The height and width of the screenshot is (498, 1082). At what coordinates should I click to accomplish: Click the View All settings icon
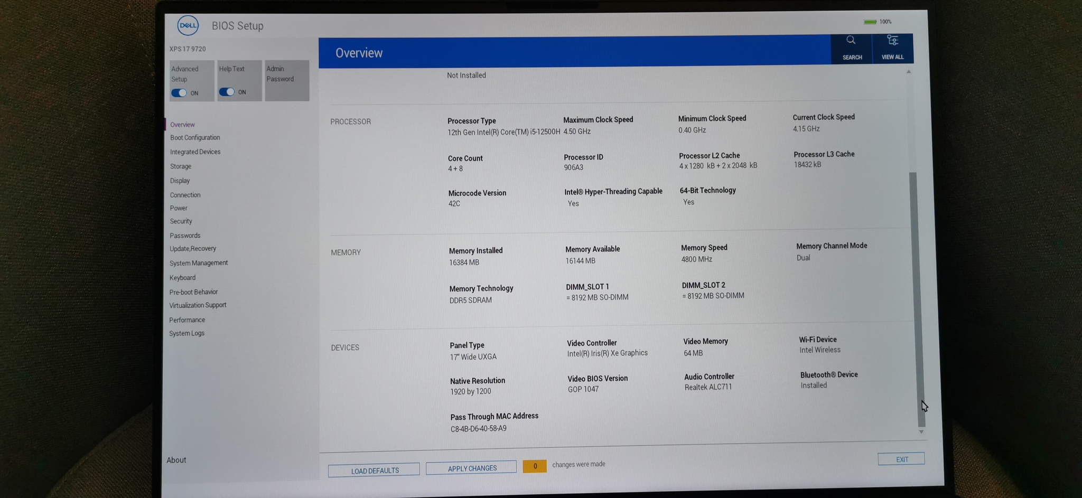pos(892,40)
